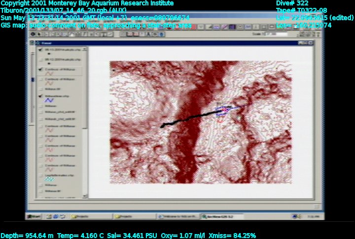Click the legend scrollbar down arrow
This screenshot has height=239, width=355.
point(86,196)
